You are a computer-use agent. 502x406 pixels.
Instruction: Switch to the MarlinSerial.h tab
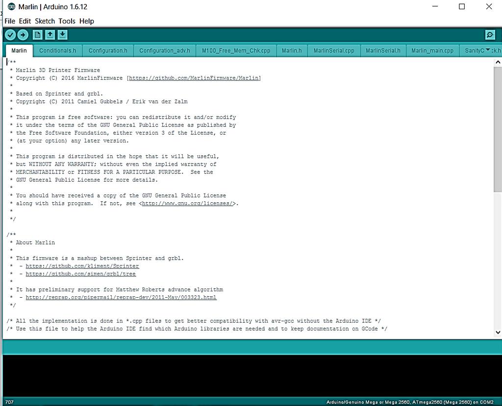383,50
